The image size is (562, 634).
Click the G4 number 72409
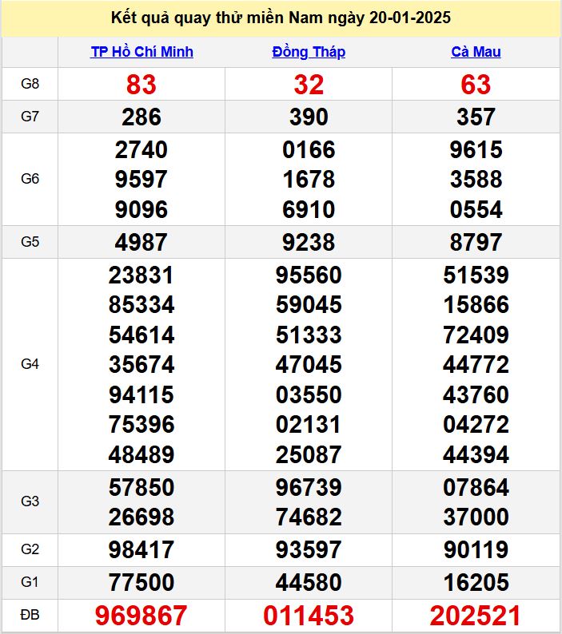[476, 335]
